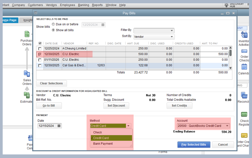Choose Credit Card from the Method list
The height and width of the screenshot is (158, 252).
111,138
